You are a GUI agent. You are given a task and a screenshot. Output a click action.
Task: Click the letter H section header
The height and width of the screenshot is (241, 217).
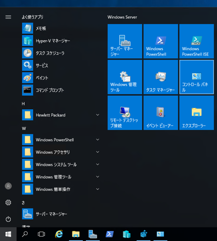(x=23, y=104)
